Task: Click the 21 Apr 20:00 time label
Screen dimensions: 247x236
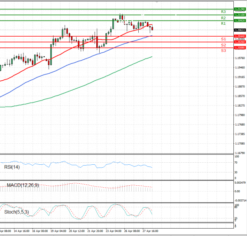Action: 95,231
